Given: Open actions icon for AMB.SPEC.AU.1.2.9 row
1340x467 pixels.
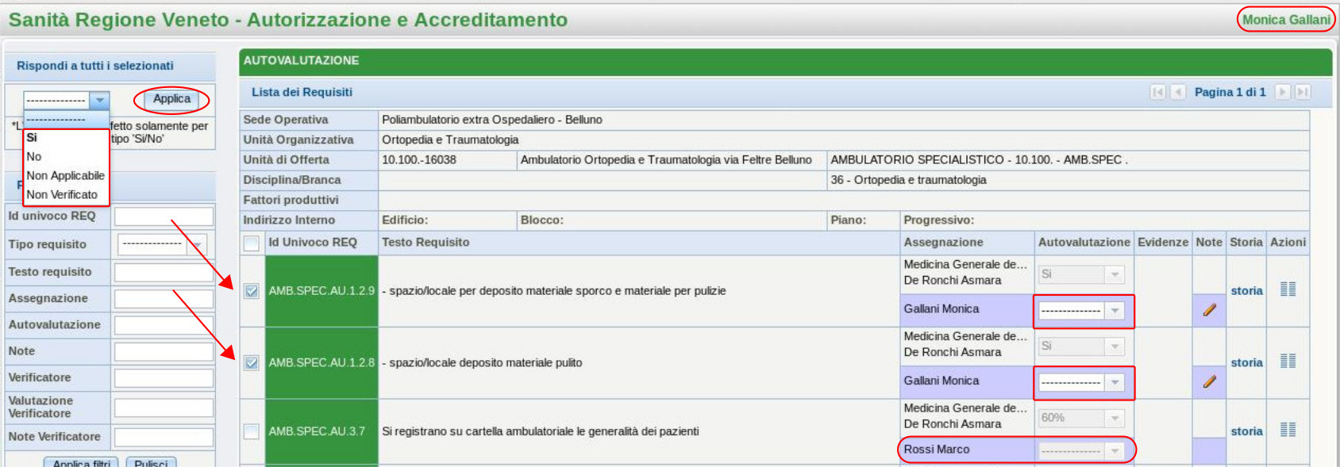Looking at the screenshot, I should coord(1288,289).
